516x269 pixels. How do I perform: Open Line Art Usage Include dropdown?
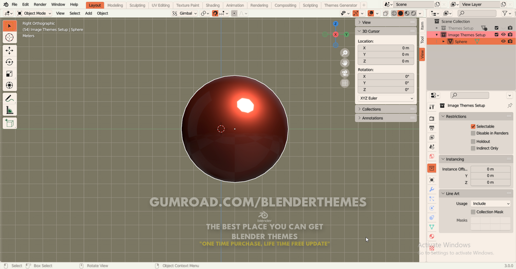490,204
